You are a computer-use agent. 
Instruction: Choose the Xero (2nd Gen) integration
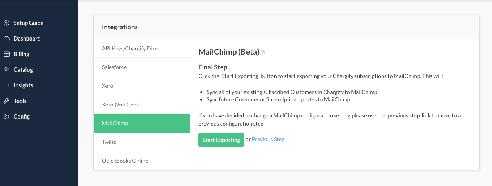click(120, 105)
